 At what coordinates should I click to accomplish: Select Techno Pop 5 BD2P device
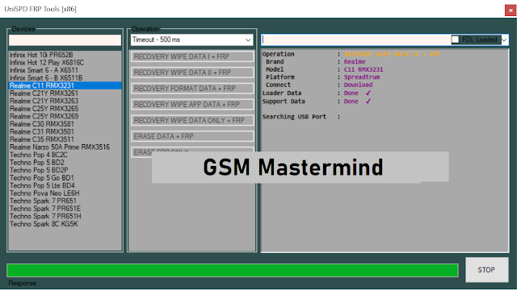click(65, 170)
